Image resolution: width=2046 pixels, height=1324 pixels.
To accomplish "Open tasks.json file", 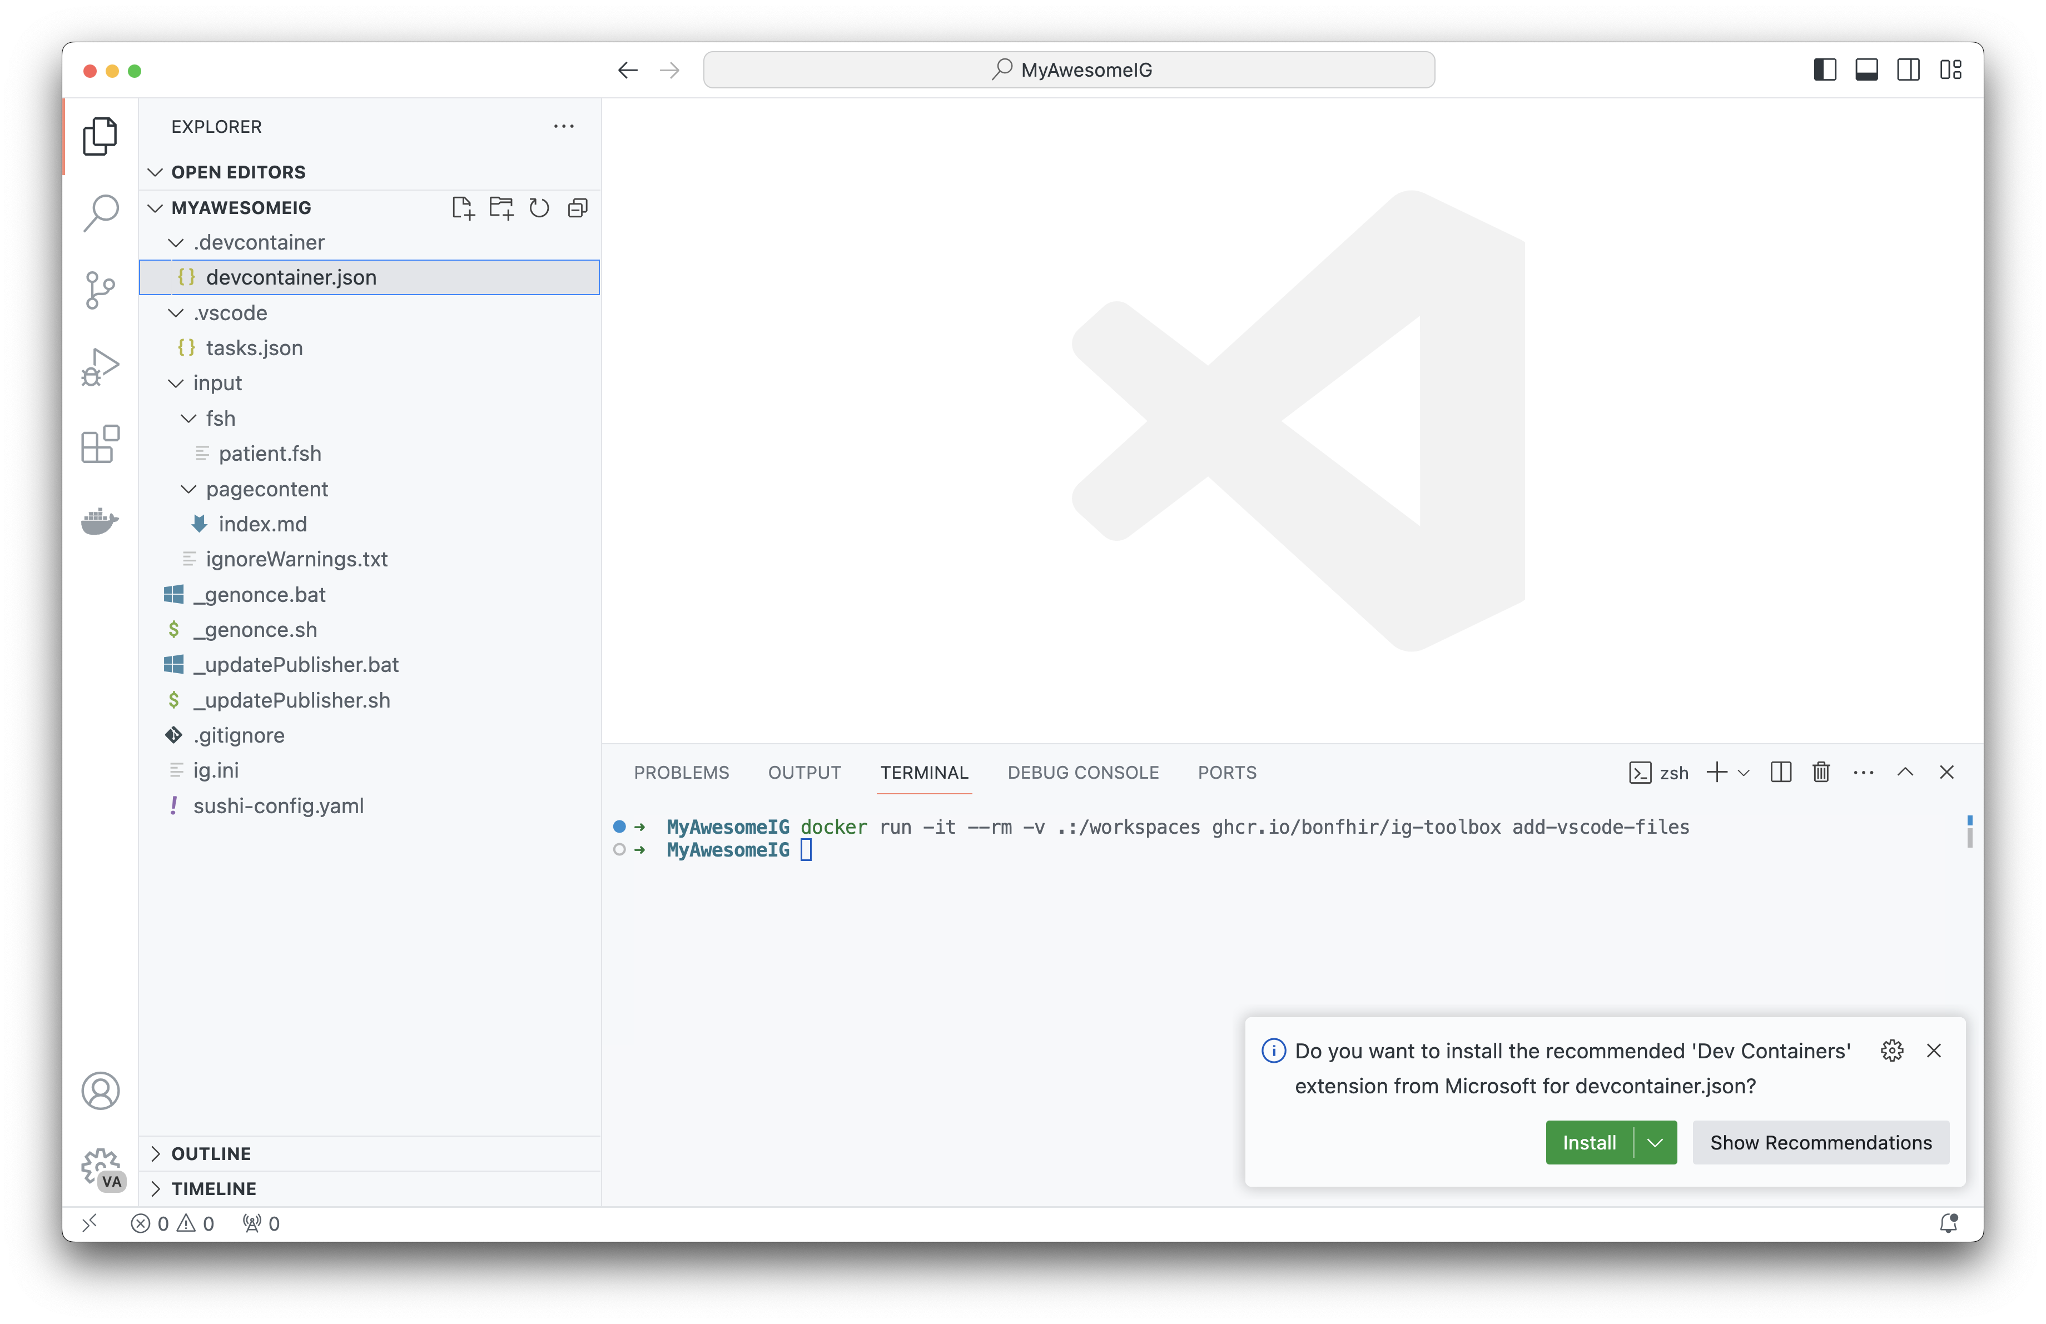I will 370,348.
